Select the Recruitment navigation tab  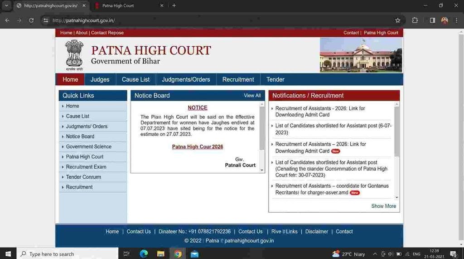click(238, 79)
